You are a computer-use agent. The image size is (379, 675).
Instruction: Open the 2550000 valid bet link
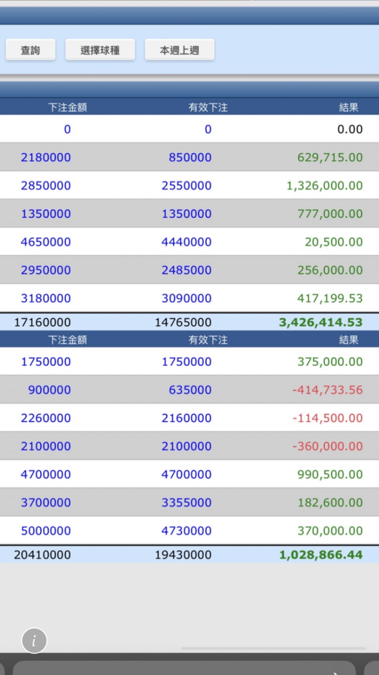tap(186, 186)
